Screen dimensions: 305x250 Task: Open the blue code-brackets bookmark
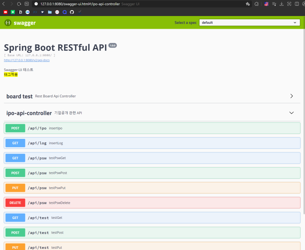click(x=35, y=12)
